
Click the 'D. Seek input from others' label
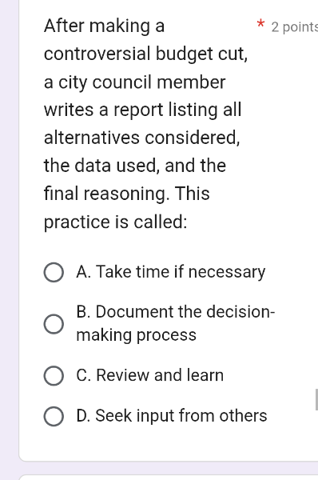[172, 416]
